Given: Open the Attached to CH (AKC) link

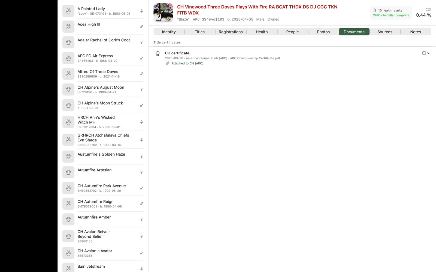Looking at the screenshot, I should (187, 63).
